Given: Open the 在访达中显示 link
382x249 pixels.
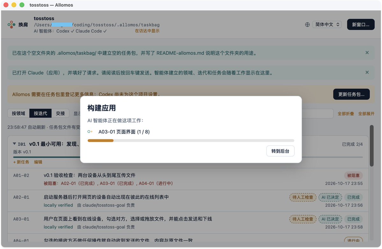Looking at the screenshot, I should 147,31.
